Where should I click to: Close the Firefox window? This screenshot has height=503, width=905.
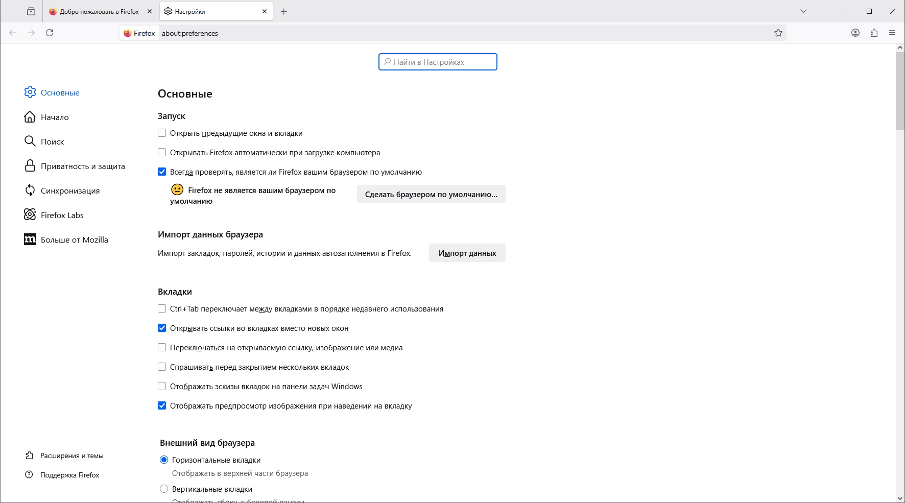coord(893,11)
